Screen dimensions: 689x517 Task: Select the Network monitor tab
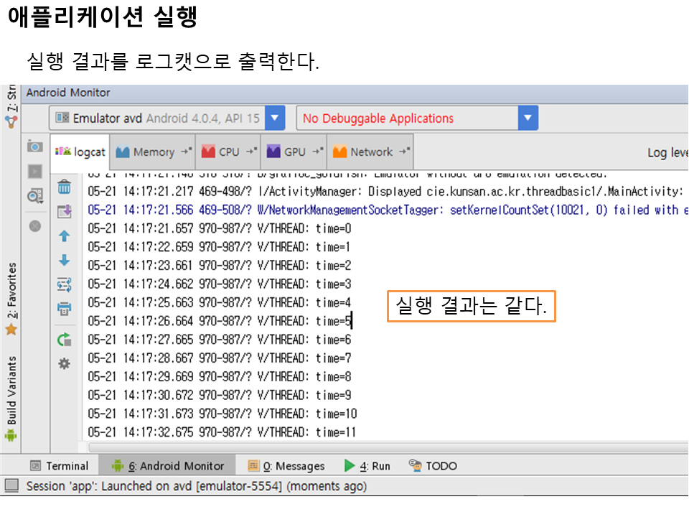[370, 152]
